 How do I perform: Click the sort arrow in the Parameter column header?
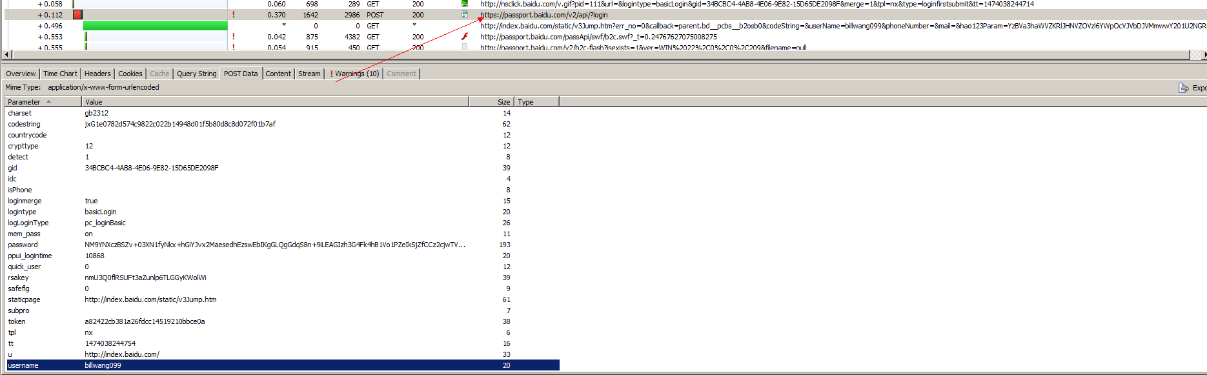click(49, 102)
